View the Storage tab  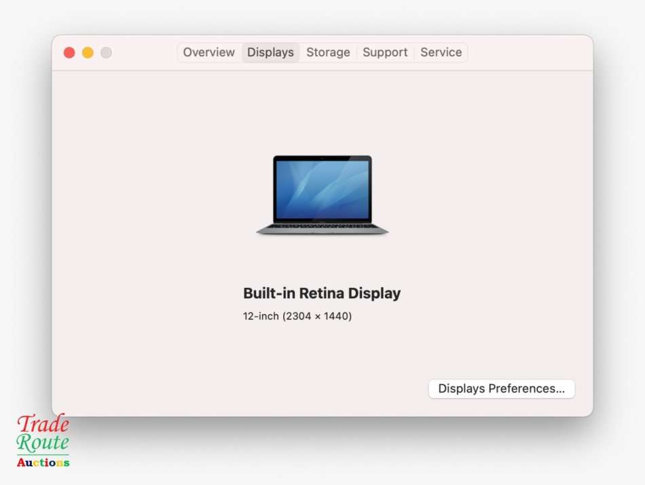[x=328, y=52]
